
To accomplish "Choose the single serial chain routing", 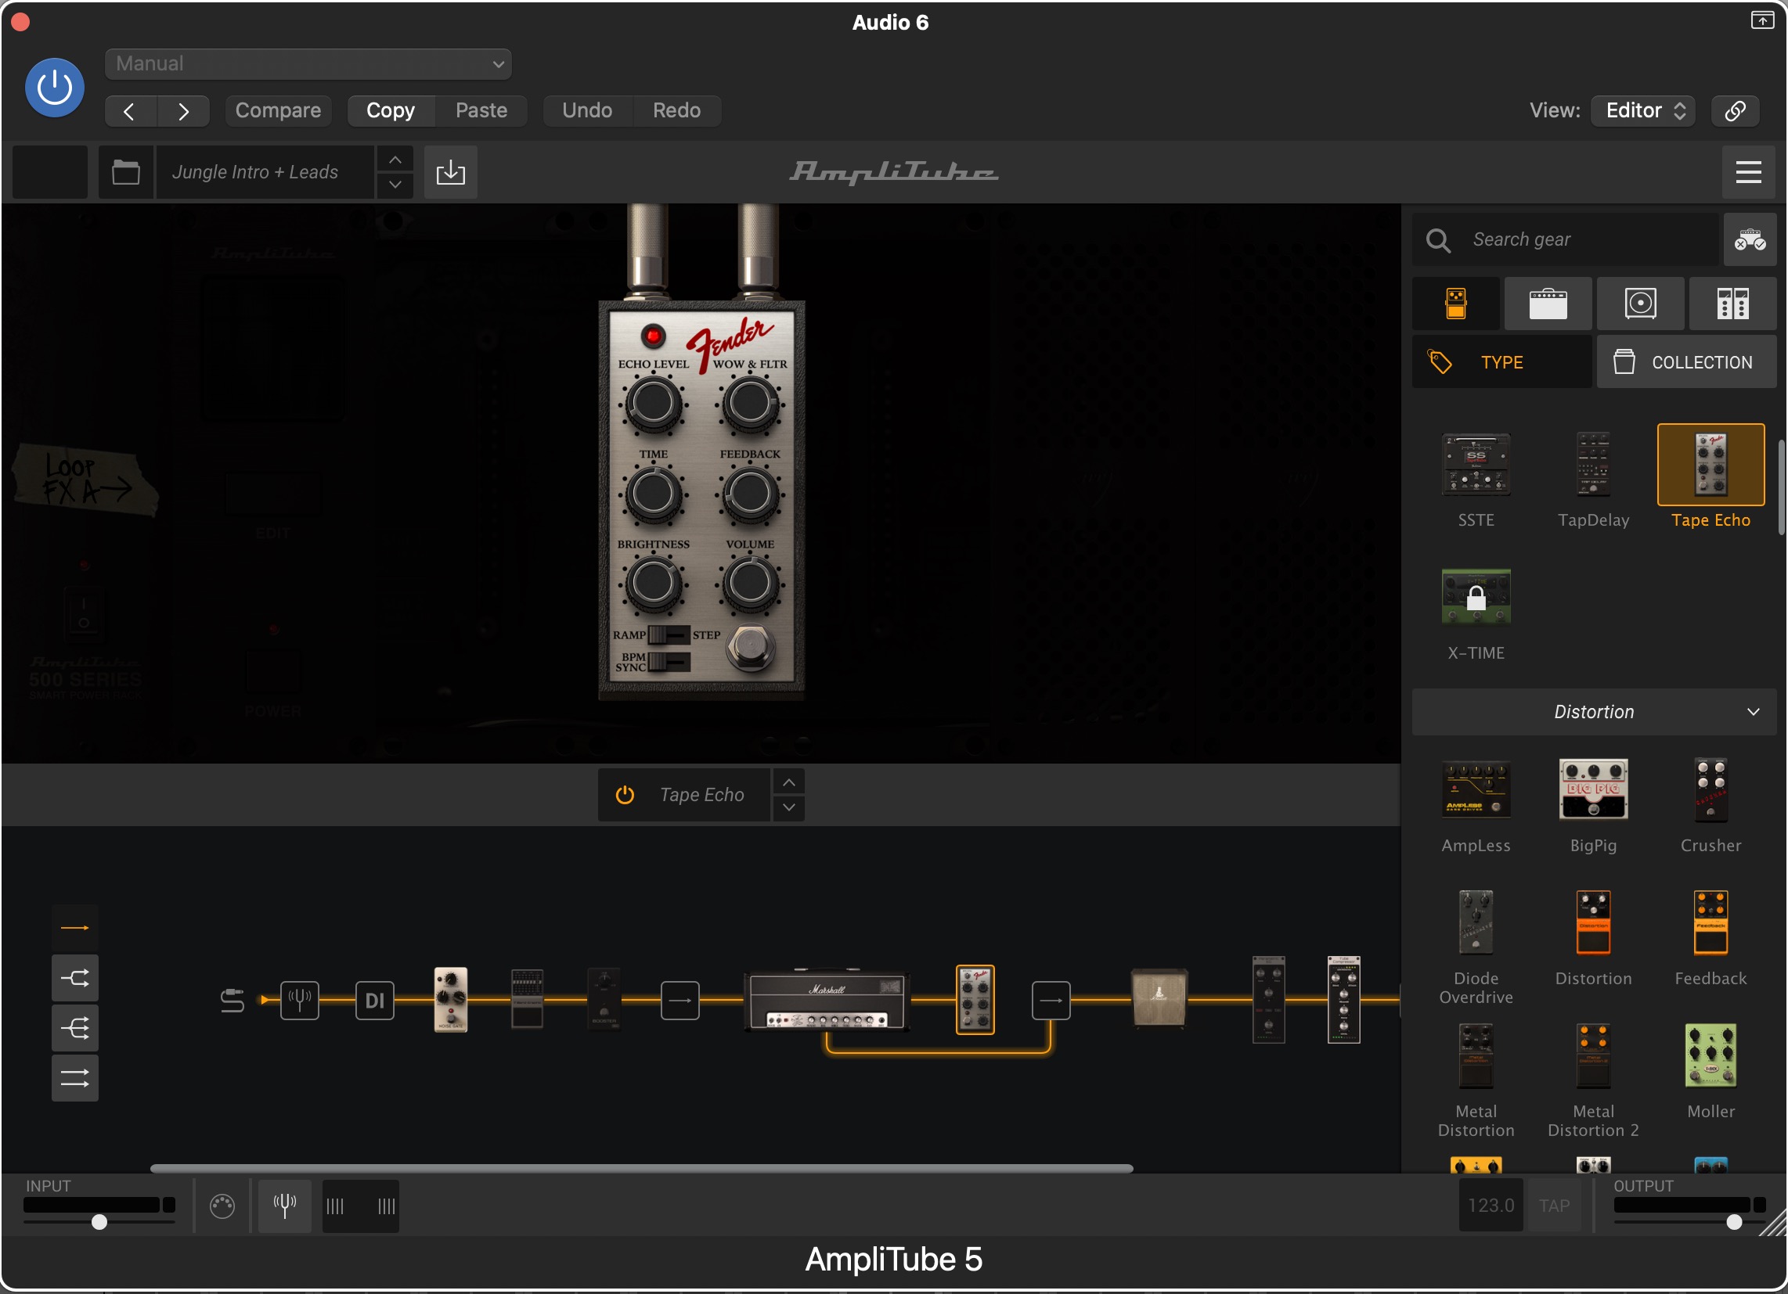I will pyautogui.click(x=75, y=928).
